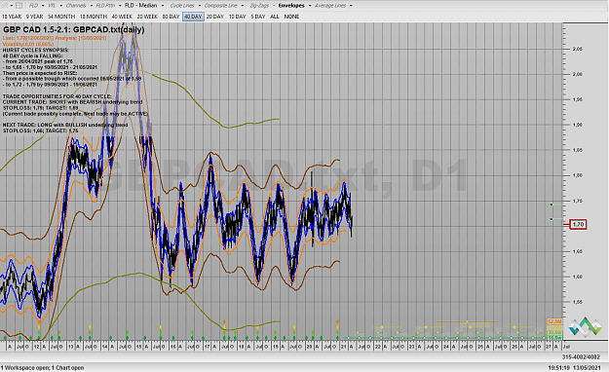Toggle the Zig-Zags option
Screen dimensions: 609x372
pyautogui.click(x=259, y=6)
